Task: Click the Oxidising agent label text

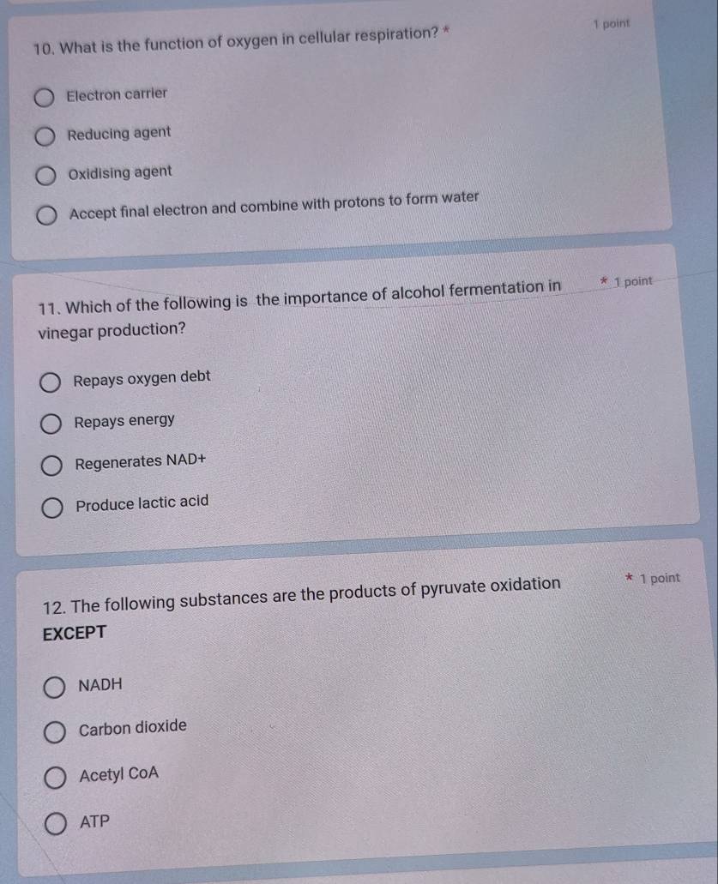Action: click(120, 172)
